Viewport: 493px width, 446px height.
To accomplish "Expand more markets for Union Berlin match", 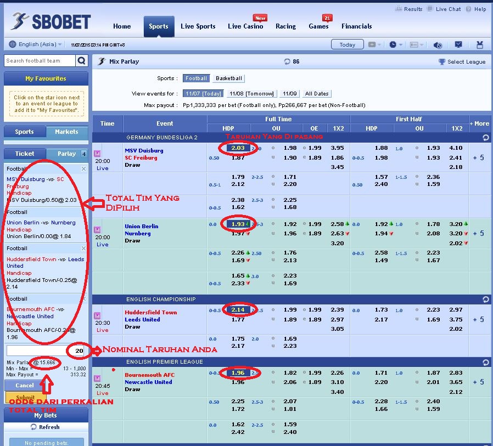I will 479,233.
